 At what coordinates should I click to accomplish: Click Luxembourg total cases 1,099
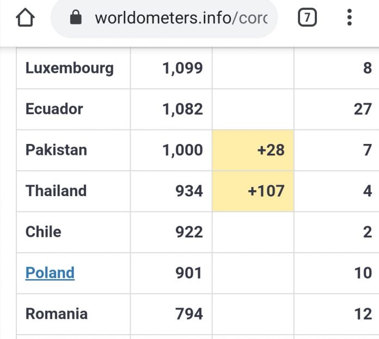[182, 68]
